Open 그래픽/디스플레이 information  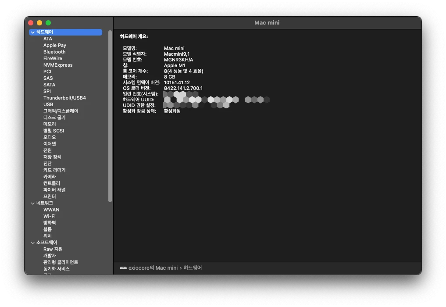[x=61, y=111]
